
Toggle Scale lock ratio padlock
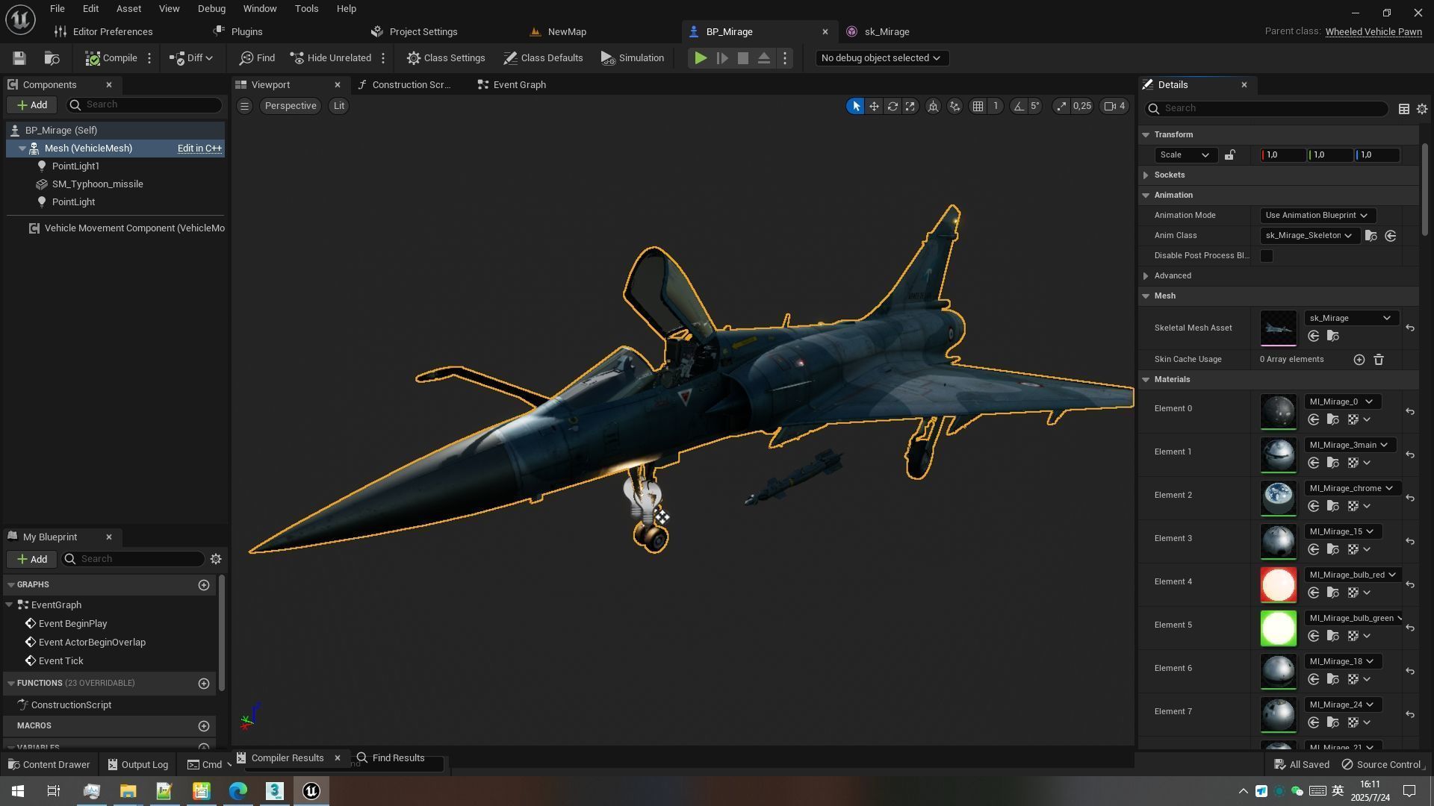[1229, 155]
